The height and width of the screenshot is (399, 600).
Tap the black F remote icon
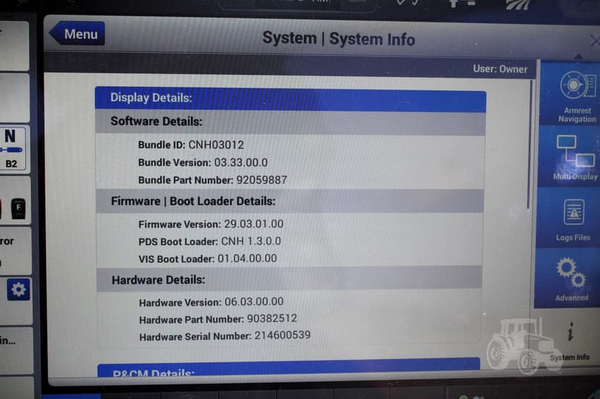(18, 209)
